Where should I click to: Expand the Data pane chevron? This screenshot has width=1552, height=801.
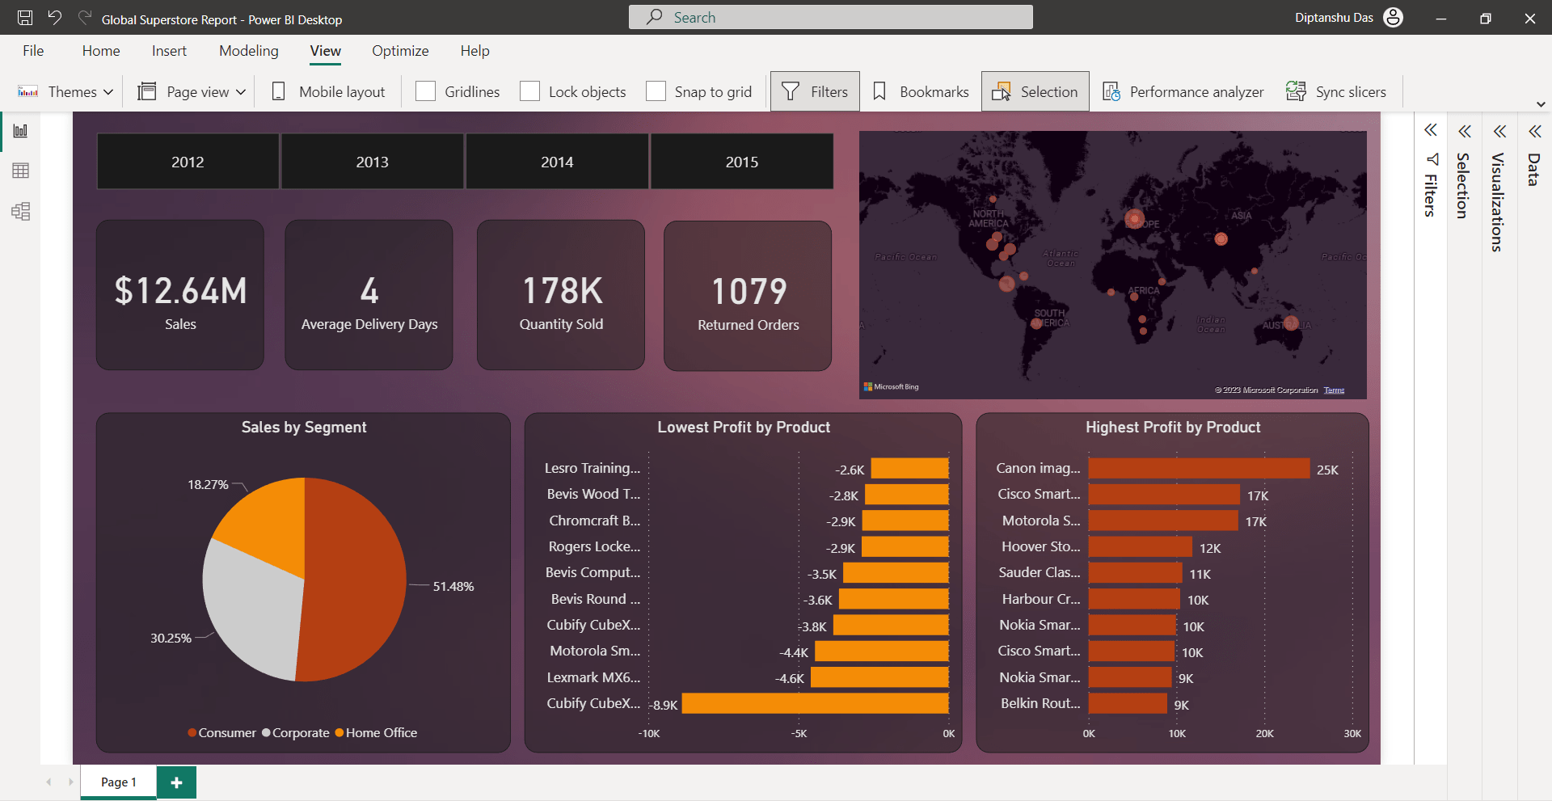[1535, 131]
